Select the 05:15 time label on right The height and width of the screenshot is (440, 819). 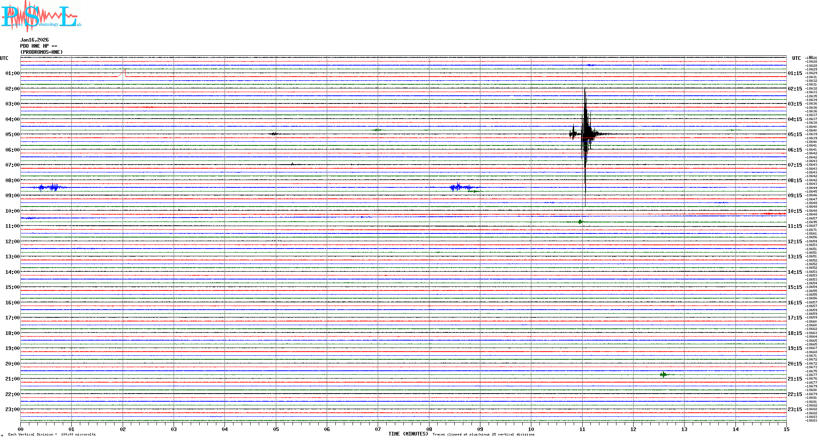pyautogui.click(x=795, y=134)
